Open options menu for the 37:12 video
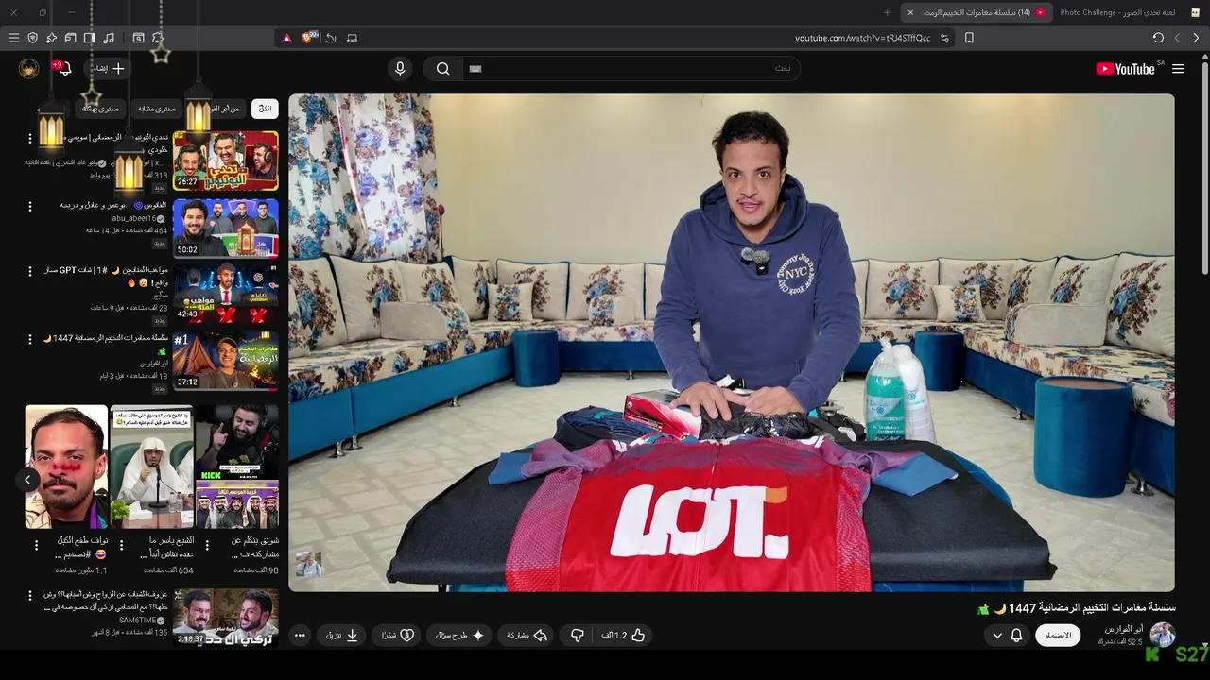1210x680 pixels. click(29, 339)
